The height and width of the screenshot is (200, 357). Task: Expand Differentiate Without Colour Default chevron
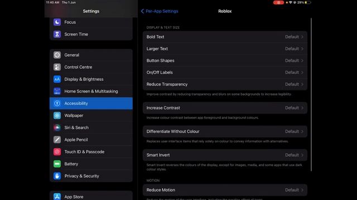(302, 132)
